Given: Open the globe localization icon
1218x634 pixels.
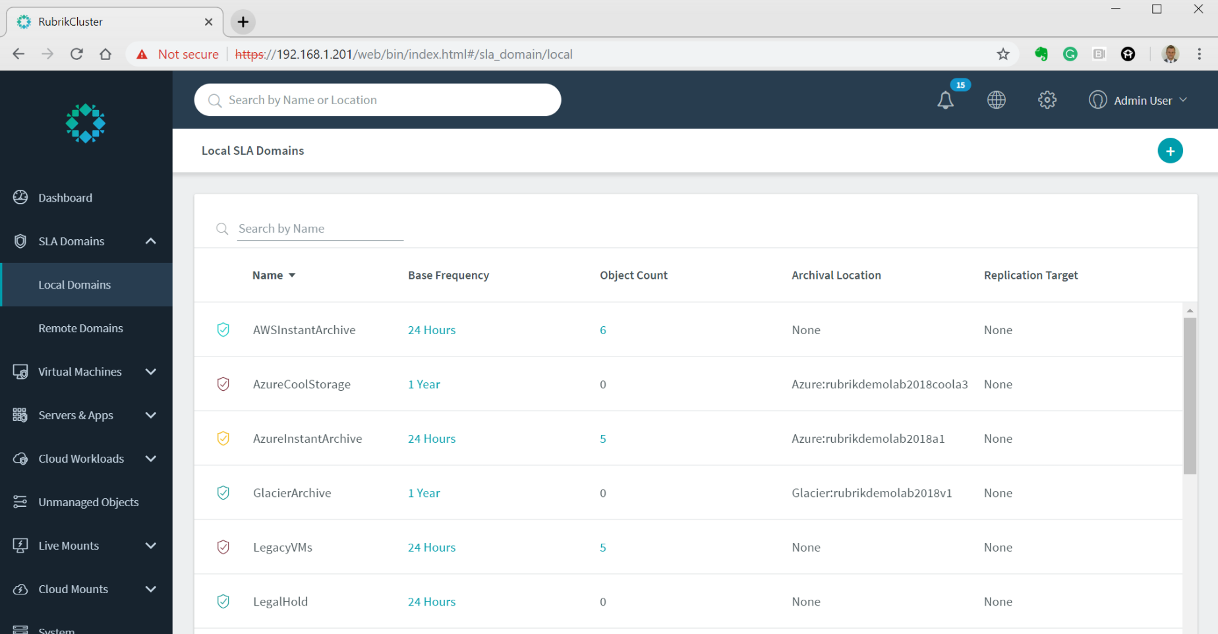Looking at the screenshot, I should (996, 100).
